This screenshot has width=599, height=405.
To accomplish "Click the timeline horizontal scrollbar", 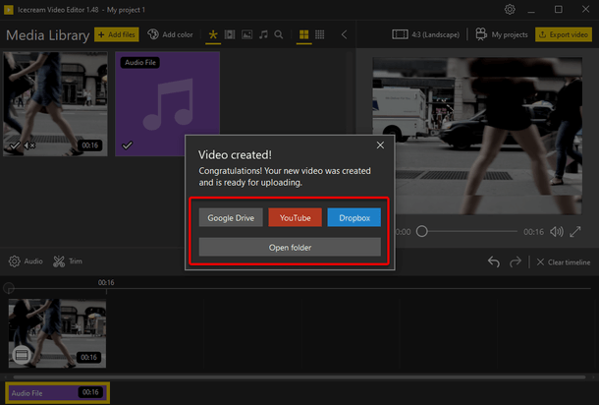I will pos(299,377).
